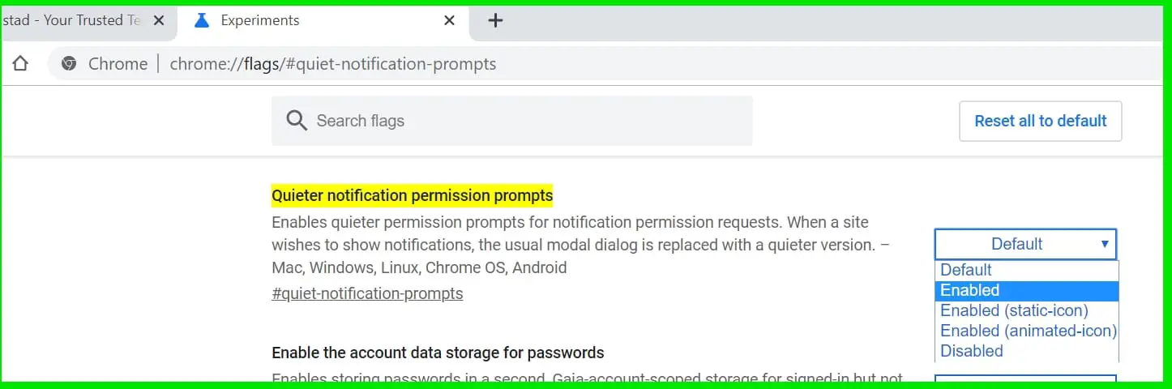Select the Experiments tab title
Screen dimensions: 1172x389
point(259,21)
